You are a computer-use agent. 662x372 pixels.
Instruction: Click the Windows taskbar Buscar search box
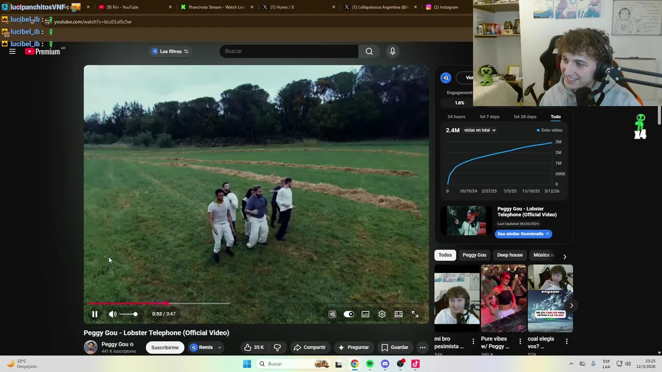coord(293,364)
